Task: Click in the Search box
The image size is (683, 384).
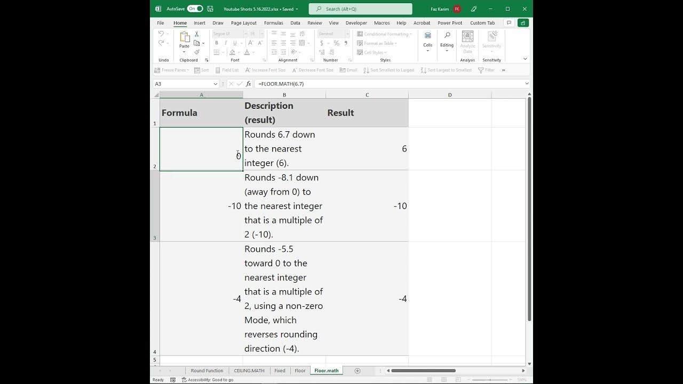Action: pos(361,9)
